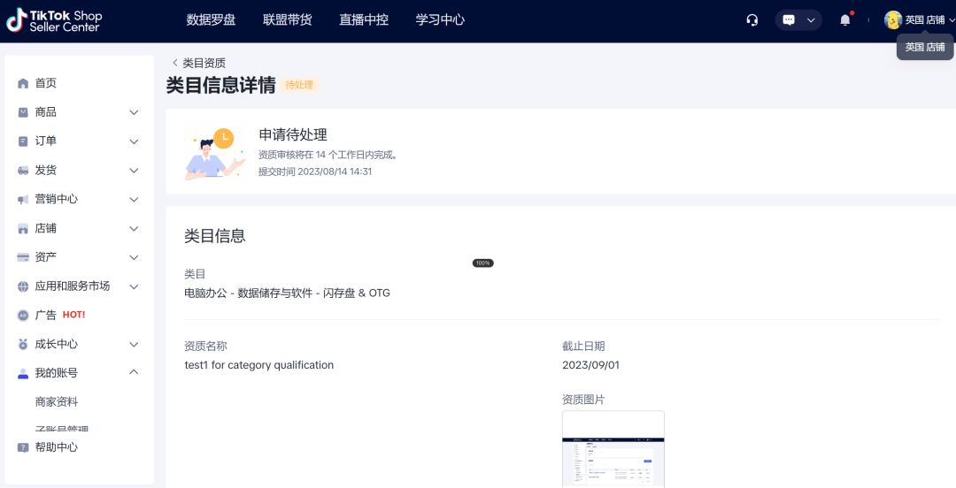Click the 我的账号 person icon
The image size is (956, 488).
(x=23, y=373)
